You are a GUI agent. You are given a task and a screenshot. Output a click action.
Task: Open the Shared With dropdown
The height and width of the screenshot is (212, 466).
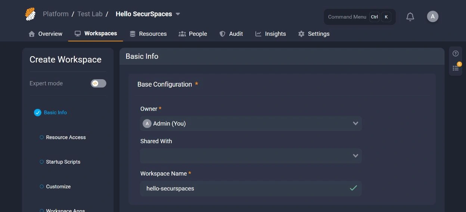click(251, 156)
